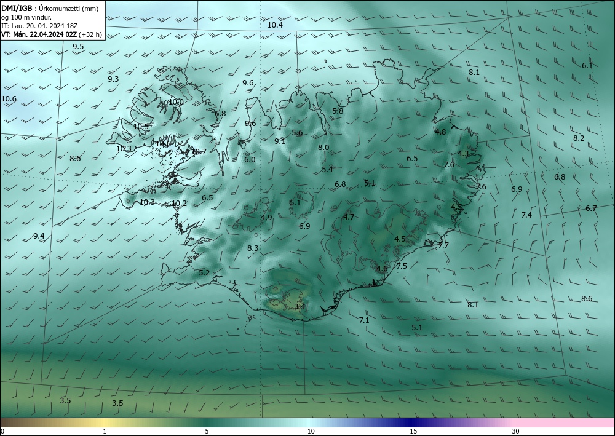Click the '9.5' value on the map
Screen dimensions: 615x436
tap(78, 47)
